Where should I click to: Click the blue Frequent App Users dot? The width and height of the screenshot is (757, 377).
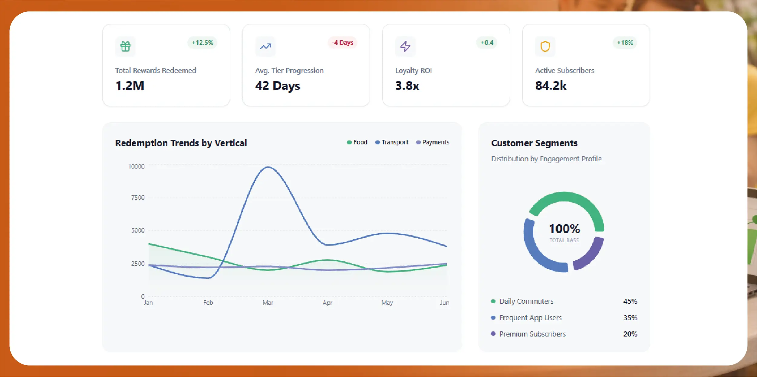click(493, 317)
